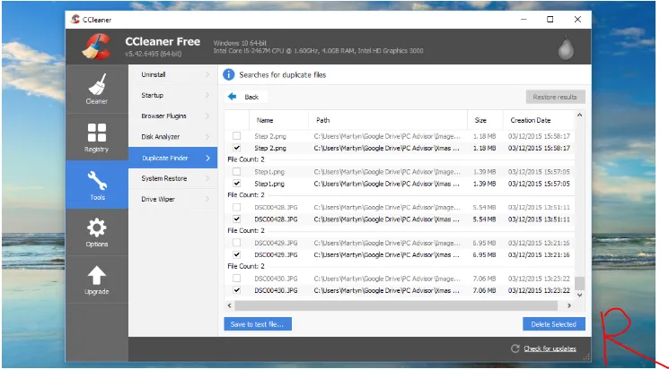Click the pear icon in header
The image size is (669, 369).
click(x=566, y=47)
